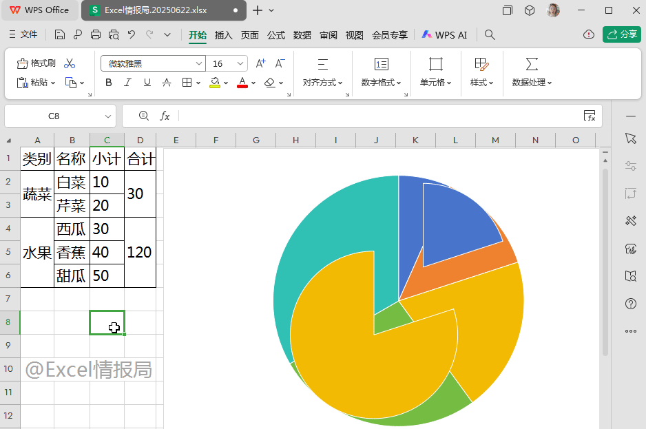
Task: Toggle Bold formatting
Action: pos(109,83)
